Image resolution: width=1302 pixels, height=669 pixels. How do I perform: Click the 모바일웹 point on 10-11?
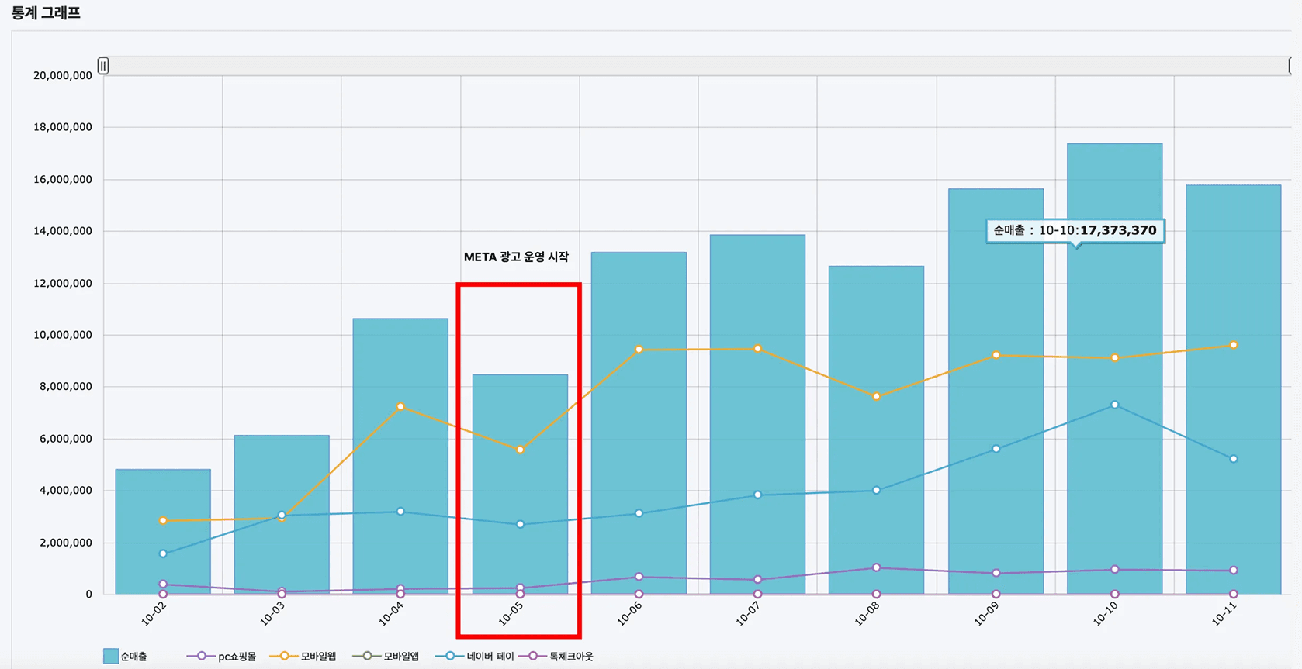[x=1233, y=345]
